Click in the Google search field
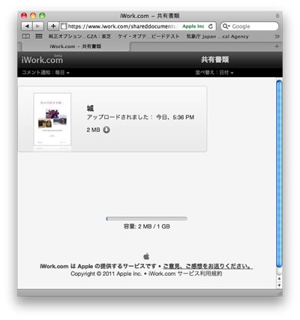This screenshot has width=300, height=320. 250,26
